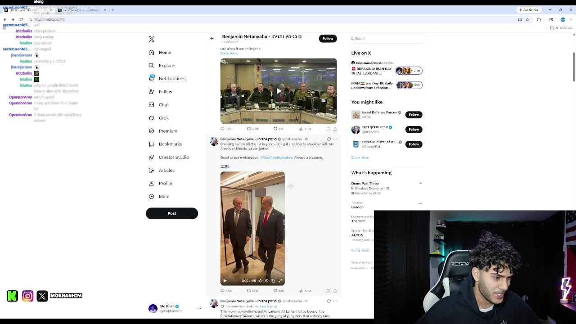
Task: Focus the X Search box
Action: point(387,39)
